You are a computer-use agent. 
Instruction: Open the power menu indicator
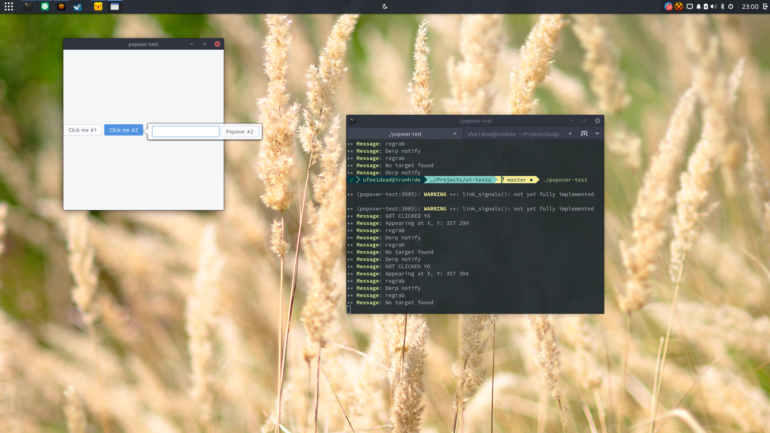[731, 6]
